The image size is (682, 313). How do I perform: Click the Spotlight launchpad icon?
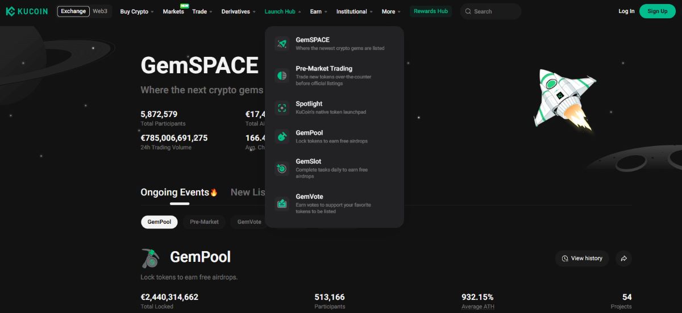(x=282, y=107)
